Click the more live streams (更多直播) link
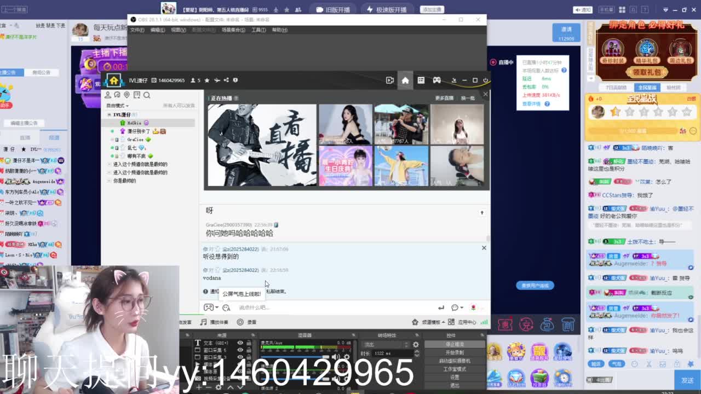This screenshot has width=701, height=394. (x=444, y=98)
